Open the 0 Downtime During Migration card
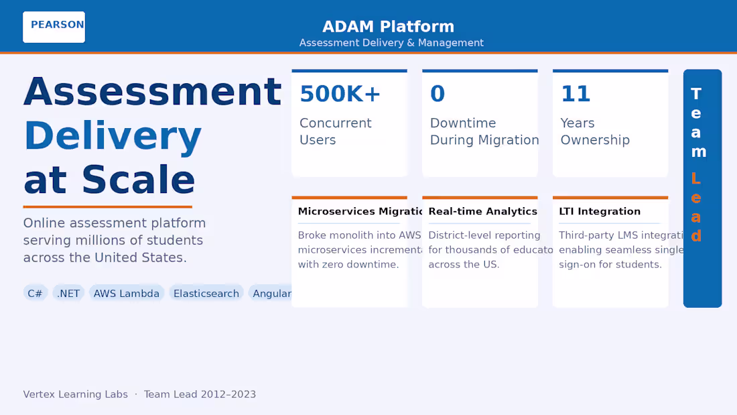 pyautogui.click(x=480, y=123)
